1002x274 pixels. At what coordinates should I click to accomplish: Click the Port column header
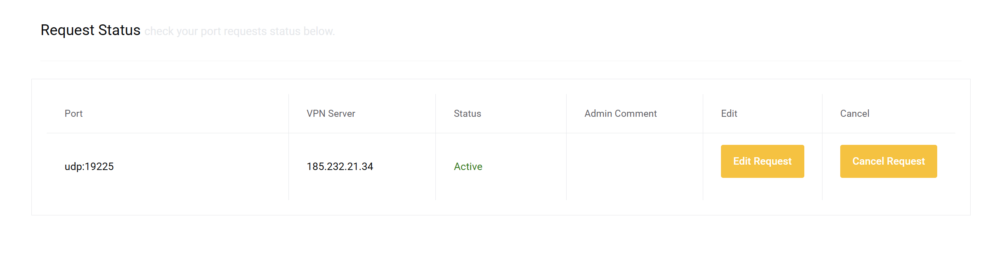(x=73, y=113)
